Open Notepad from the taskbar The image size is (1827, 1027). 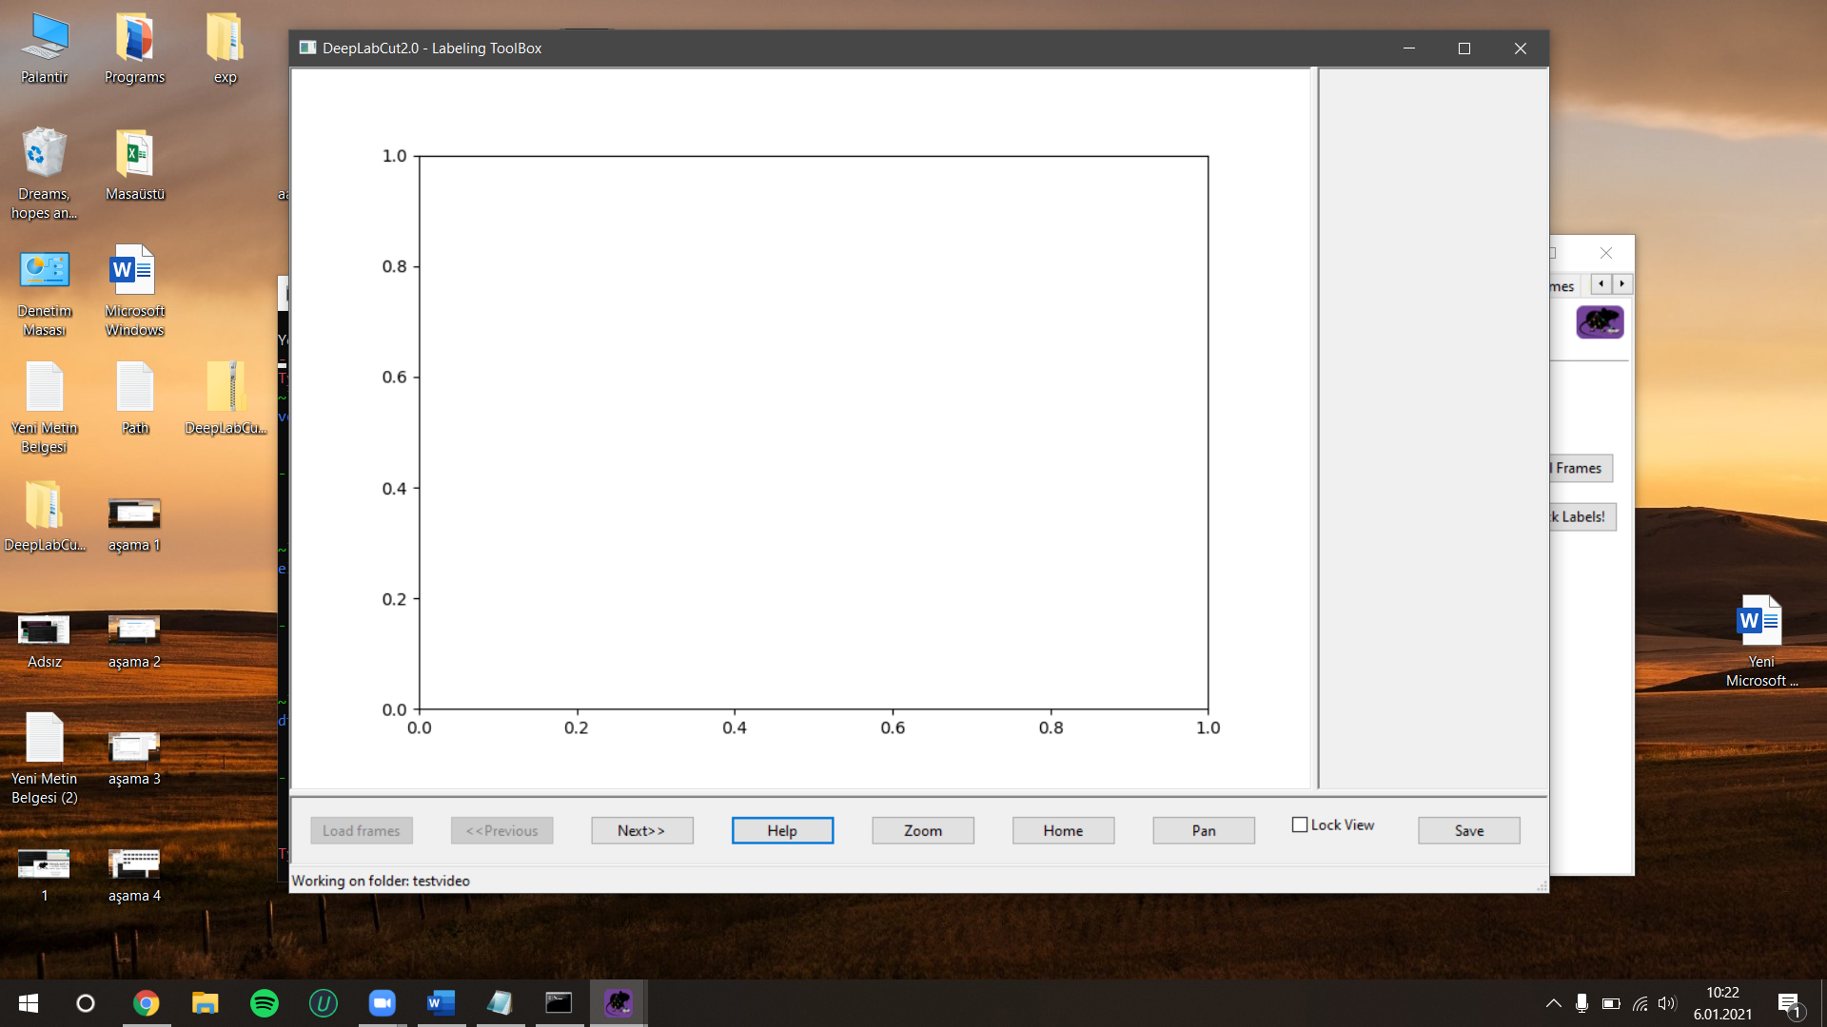coord(500,1003)
